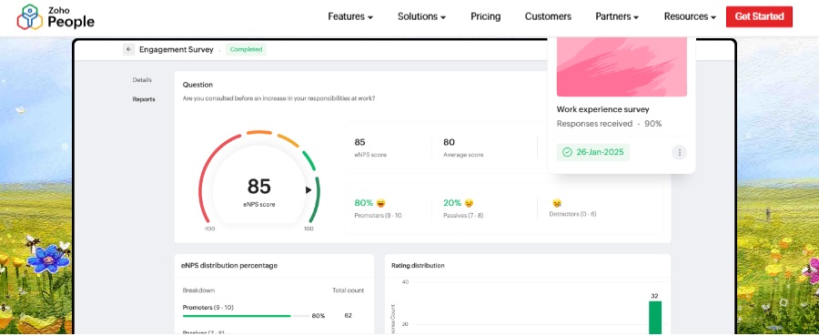
Task: Switch to the Details tab
Action: point(142,80)
